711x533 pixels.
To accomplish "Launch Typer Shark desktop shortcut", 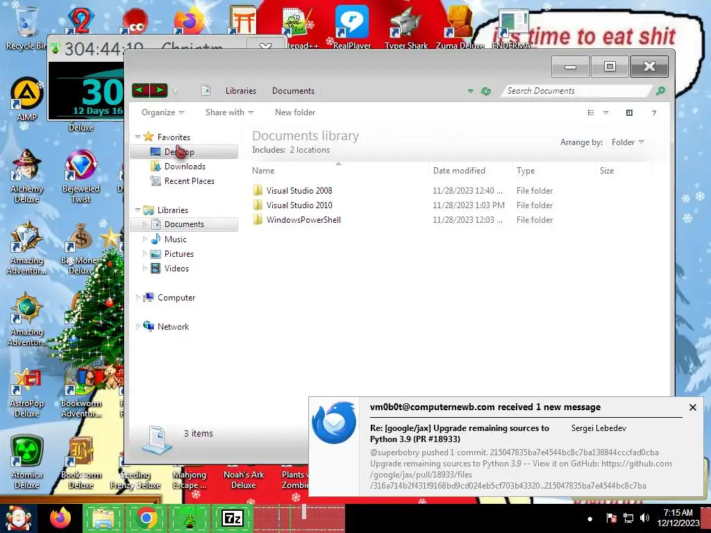I will (x=405, y=26).
